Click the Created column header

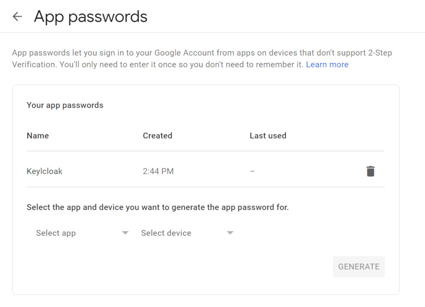click(x=158, y=135)
